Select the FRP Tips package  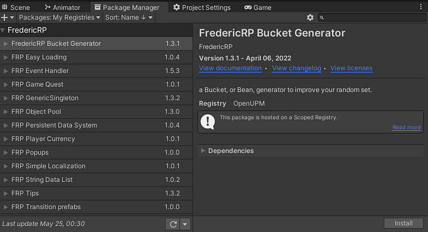pos(96,194)
